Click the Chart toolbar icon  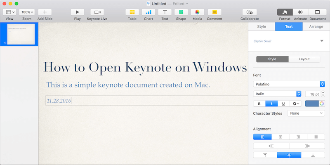coord(148,12)
